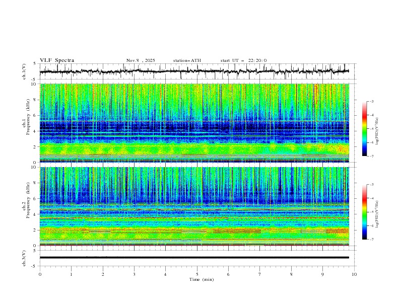This screenshot has height=308, width=399.
Task: Click tick label "7" on the Time axis
Action: pos(259,274)
